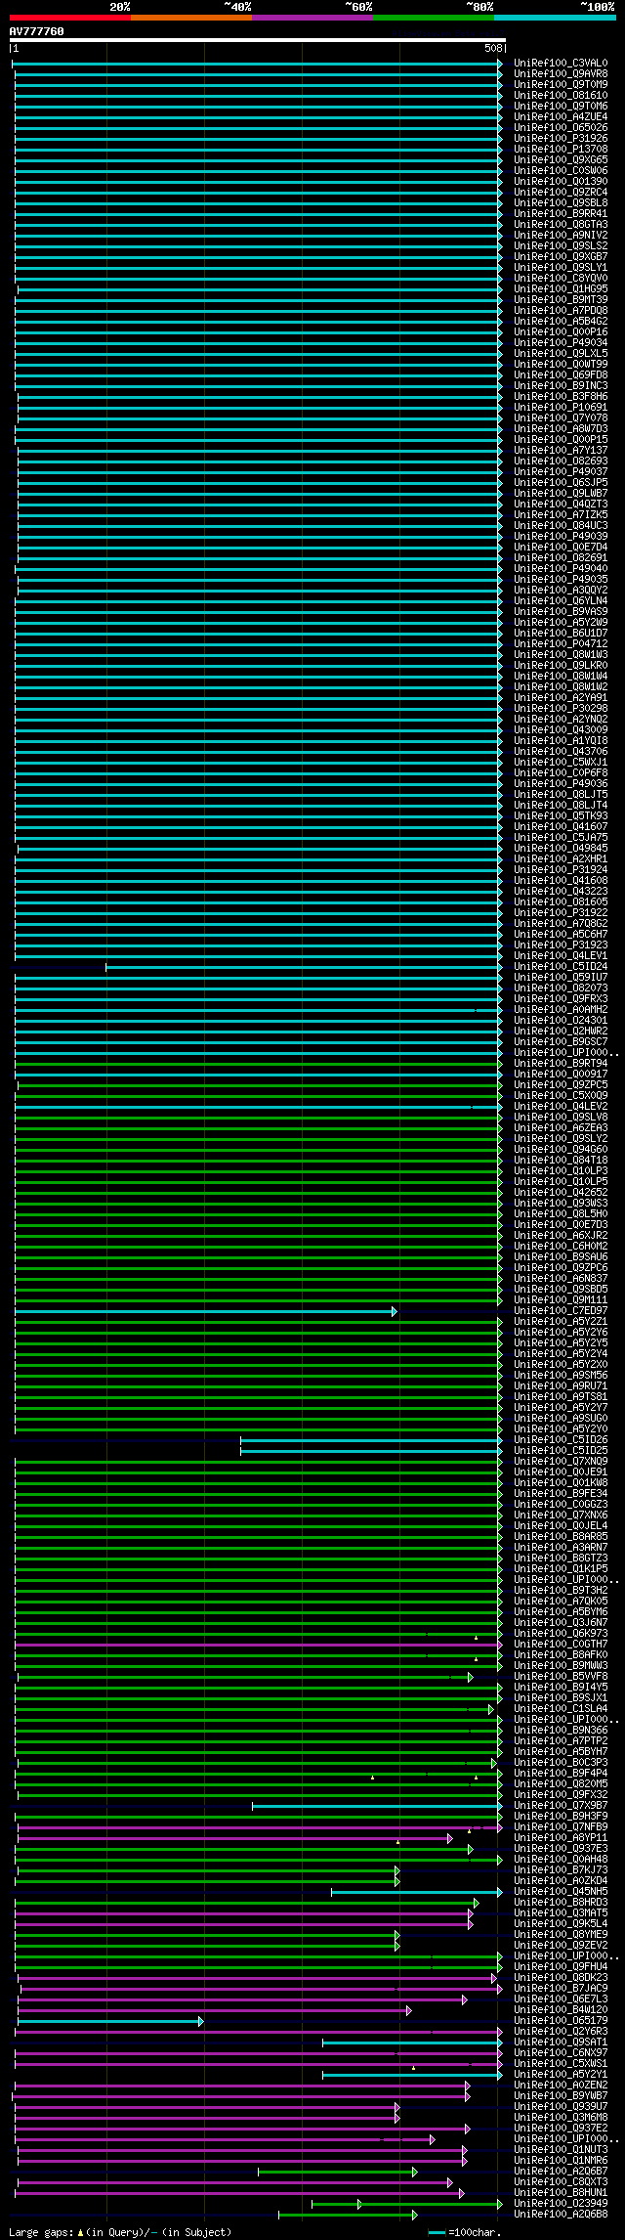625x2240 pixels.
Task: Open UniRef100_Q7NFB9 hit label
Action: (x=561, y=1826)
